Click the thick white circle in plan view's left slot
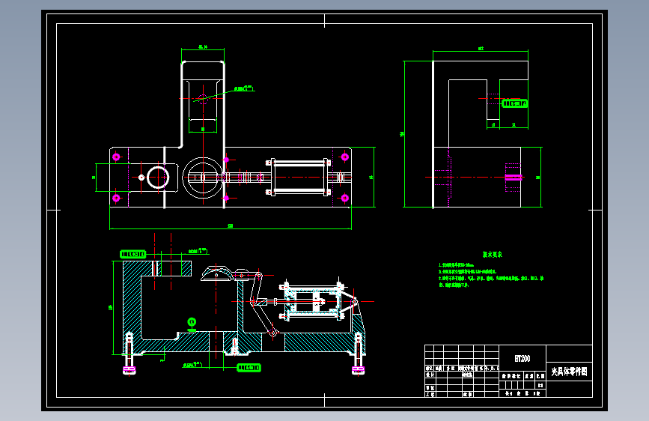Viewport: 649px width, 421px height. 158,178
